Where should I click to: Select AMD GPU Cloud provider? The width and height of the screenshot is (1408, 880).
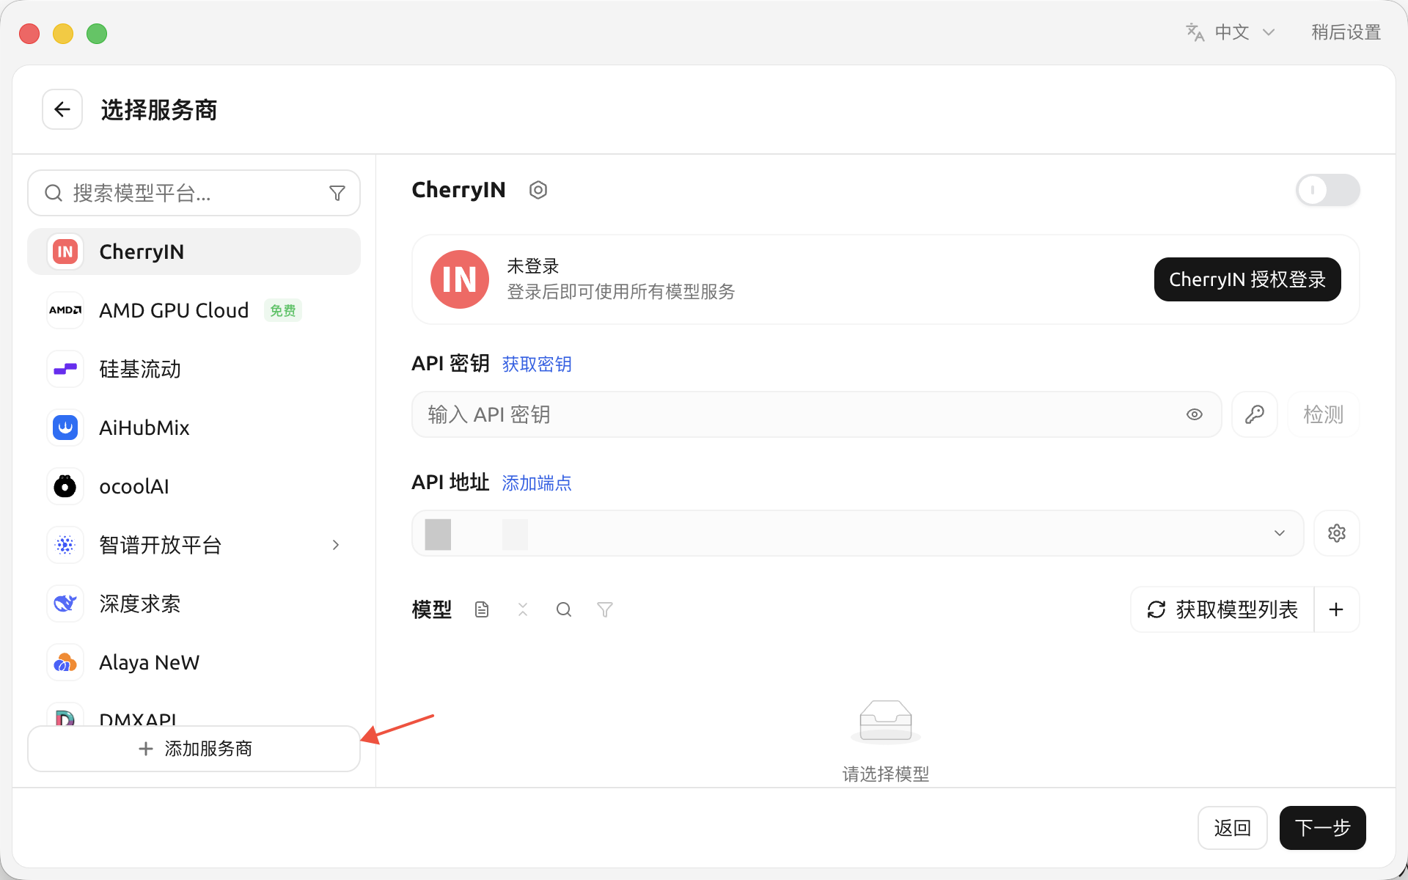click(194, 310)
